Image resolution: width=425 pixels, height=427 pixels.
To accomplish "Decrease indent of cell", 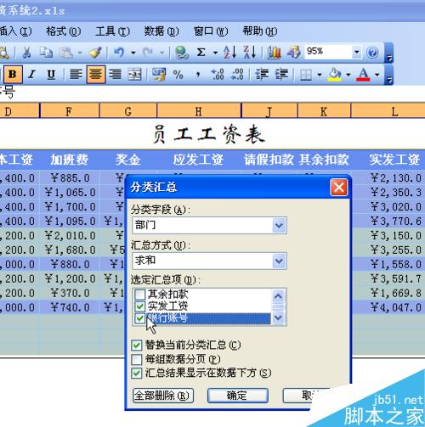I will [x=262, y=75].
